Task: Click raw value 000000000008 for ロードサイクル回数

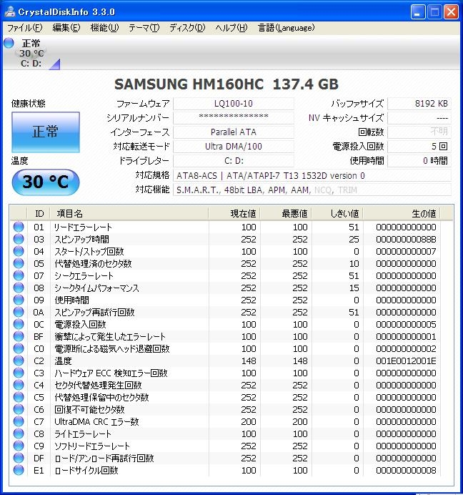Action: click(x=406, y=470)
